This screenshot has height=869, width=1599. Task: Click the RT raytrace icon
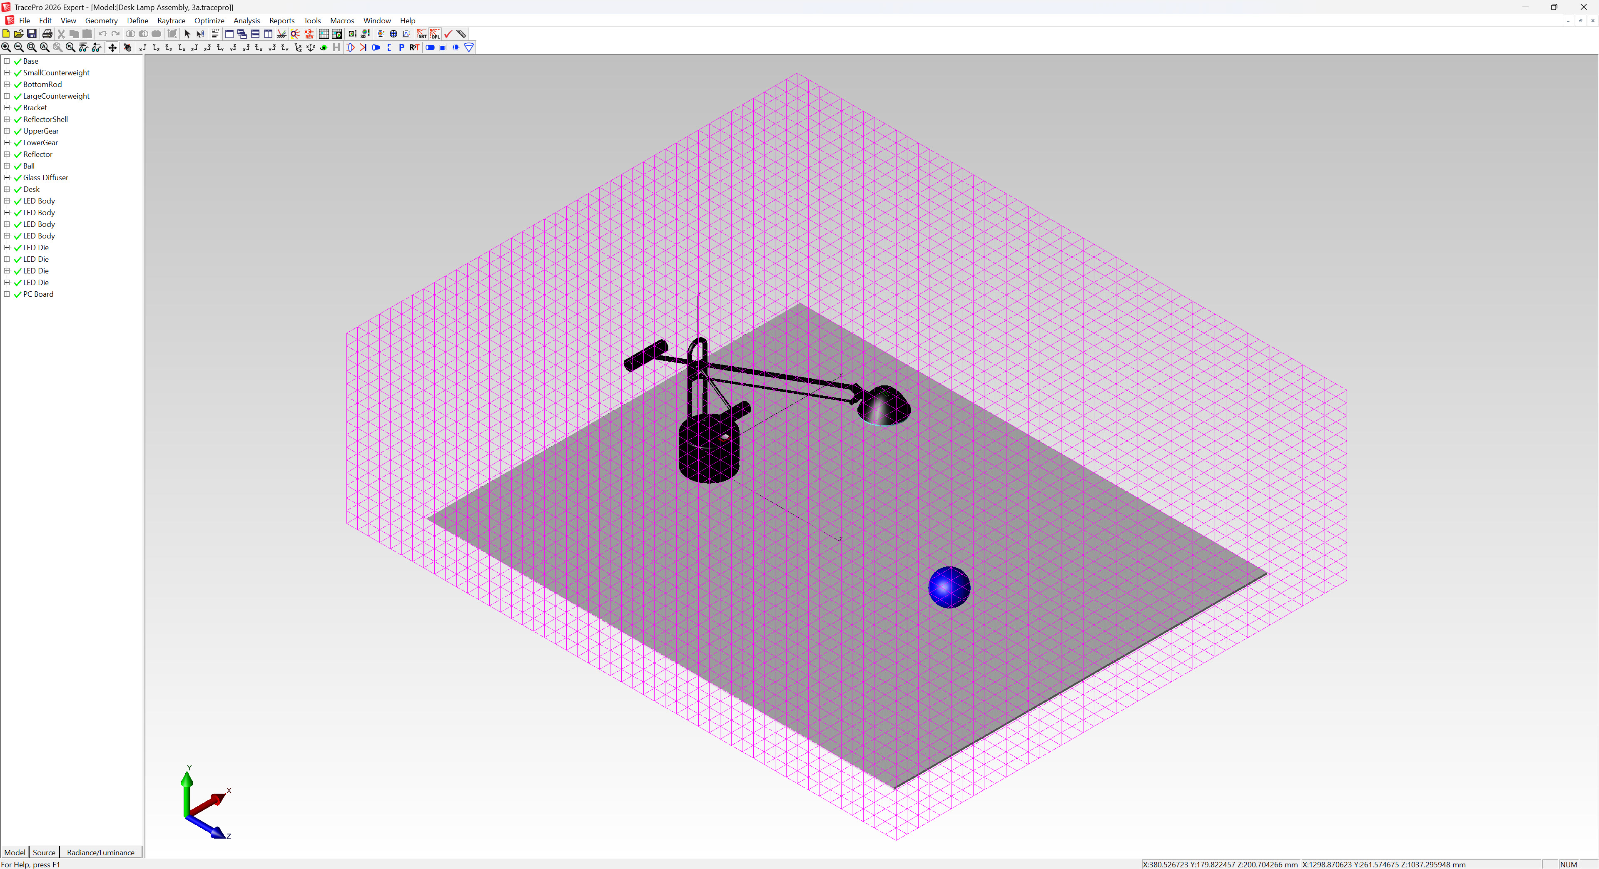[415, 47]
